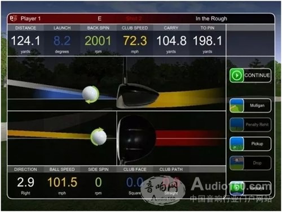Click the Penalty Rehit icon
The image size is (282, 212).
click(237, 124)
